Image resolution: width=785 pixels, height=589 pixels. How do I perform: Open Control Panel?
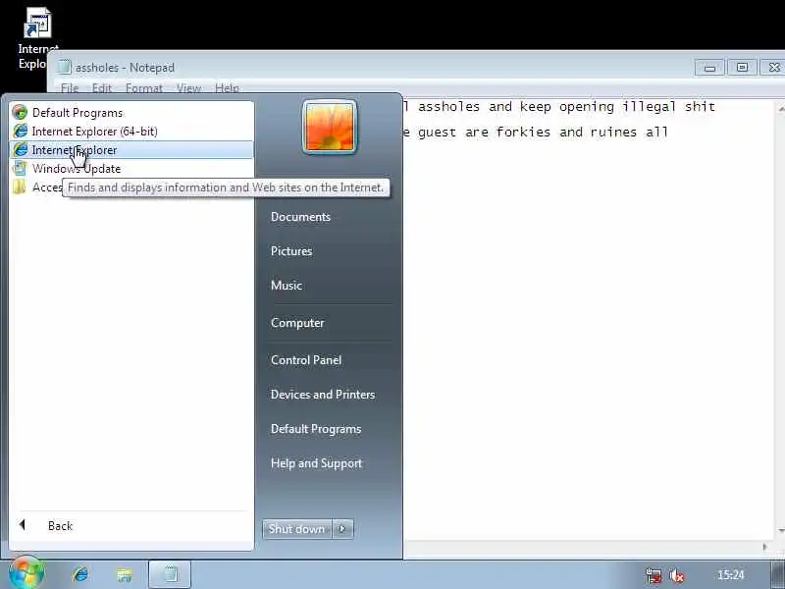click(306, 360)
